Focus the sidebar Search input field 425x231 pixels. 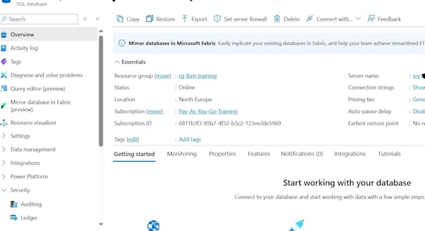(x=39, y=19)
